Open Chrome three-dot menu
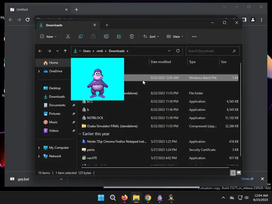 coord(261,20)
